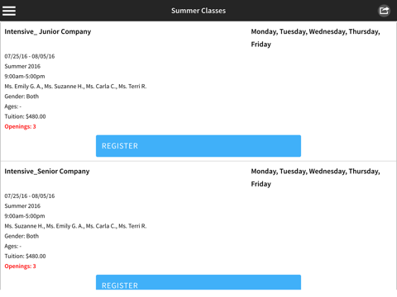Click Junior Company weekday schedule text
The width and height of the screenshot is (397, 297).
pos(315,38)
